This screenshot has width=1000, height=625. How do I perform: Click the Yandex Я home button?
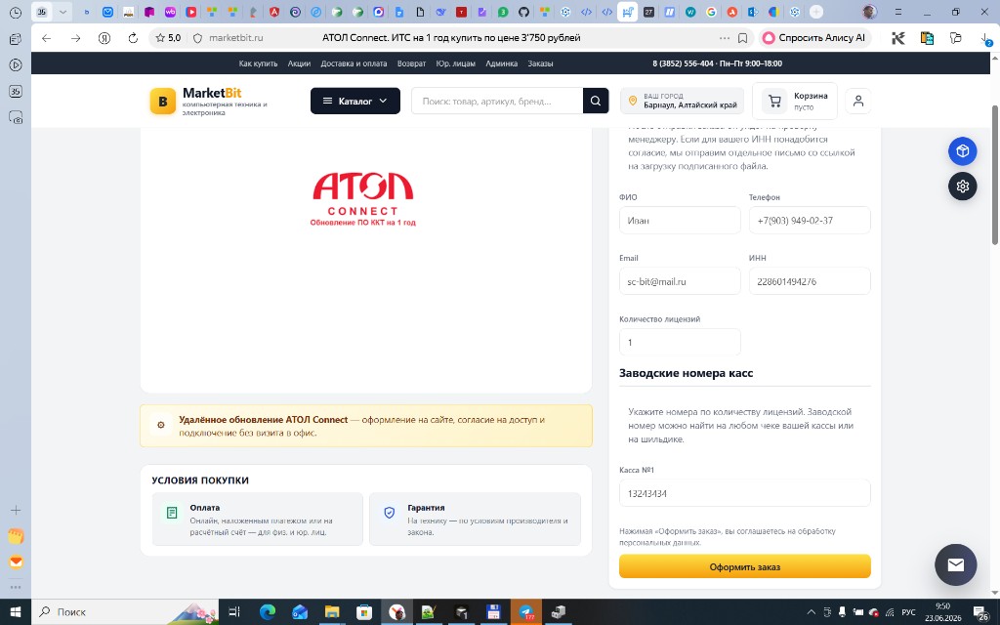(x=104, y=38)
